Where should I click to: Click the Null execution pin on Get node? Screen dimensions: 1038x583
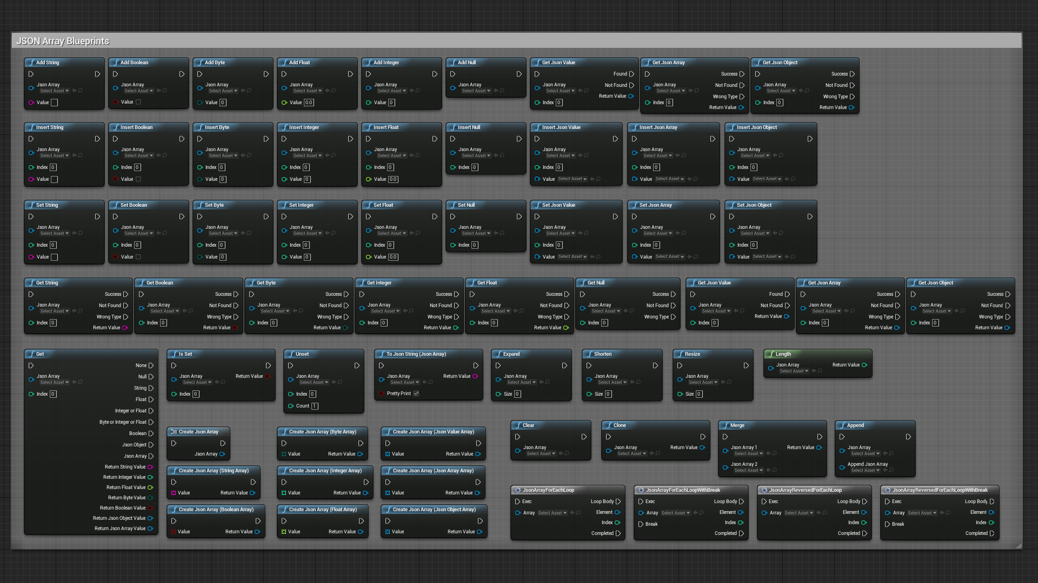coord(151,377)
